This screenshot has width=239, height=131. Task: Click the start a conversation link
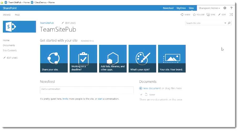(100, 99)
